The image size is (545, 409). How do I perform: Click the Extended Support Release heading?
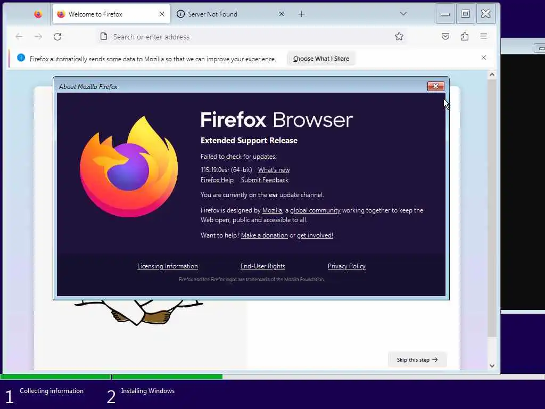(249, 141)
